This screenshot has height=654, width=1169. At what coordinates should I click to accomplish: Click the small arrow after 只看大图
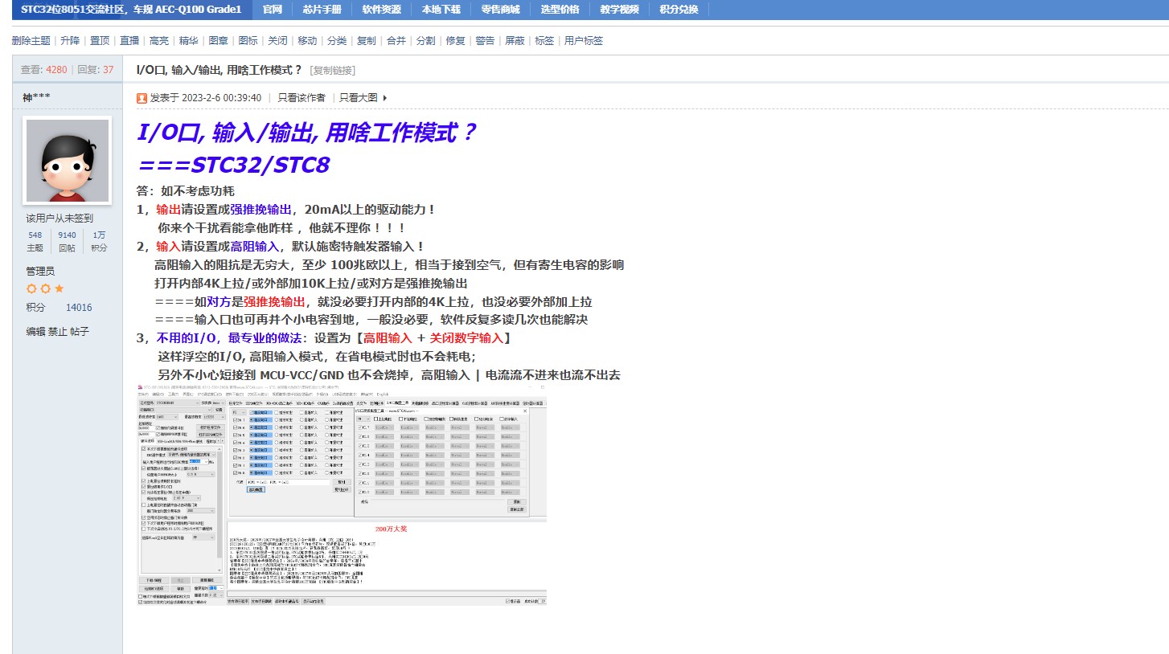tap(384, 98)
